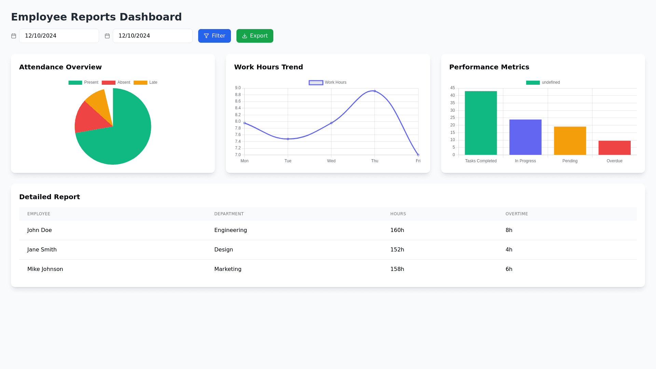Click the Tasks Completed green bar
This screenshot has width=656, height=369.
[x=481, y=123]
